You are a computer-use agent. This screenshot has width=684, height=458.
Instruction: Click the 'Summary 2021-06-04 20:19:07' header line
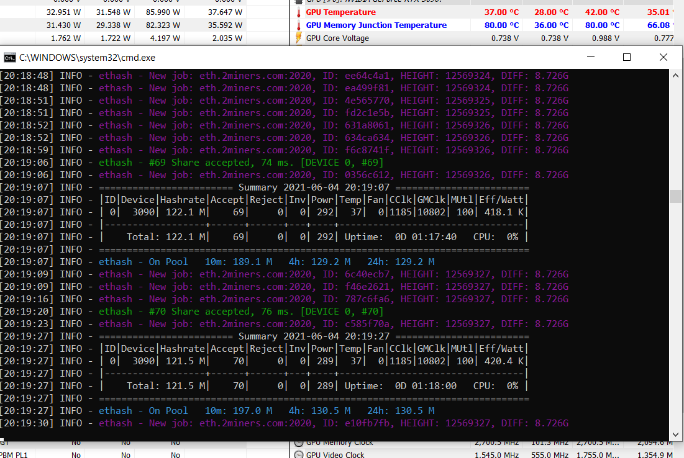pos(265,187)
